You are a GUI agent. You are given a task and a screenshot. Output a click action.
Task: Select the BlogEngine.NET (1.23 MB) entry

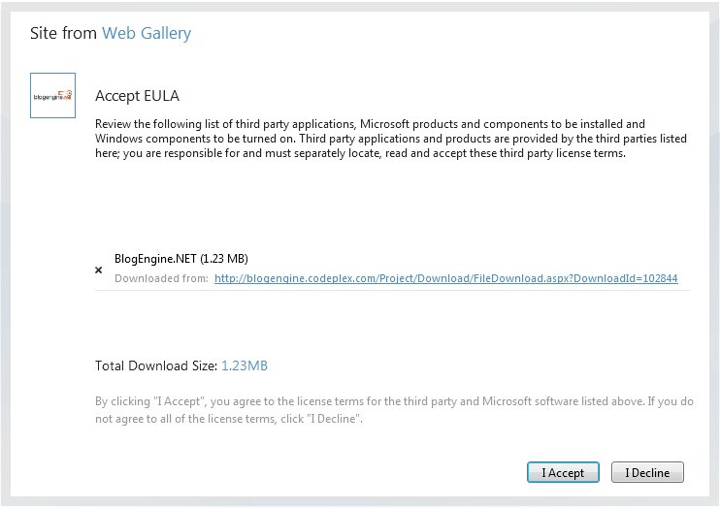pyautogui.click(x=180, y=259)
